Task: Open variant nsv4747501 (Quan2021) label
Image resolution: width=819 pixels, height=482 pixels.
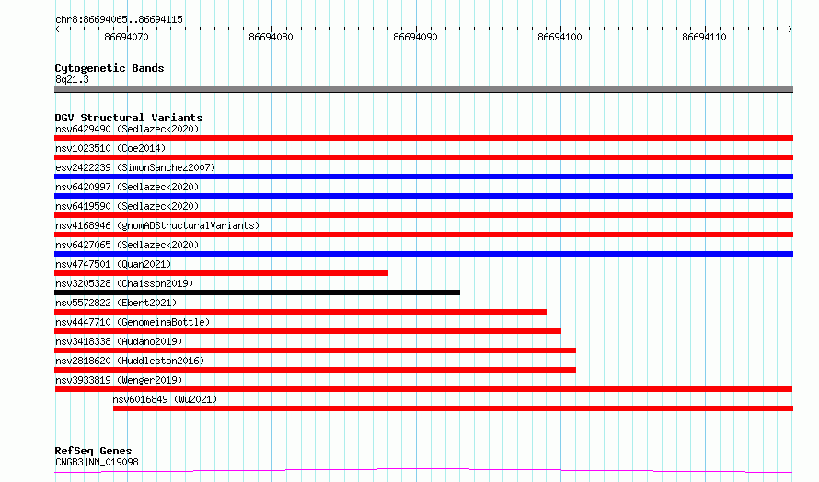Action: (113, 264)
